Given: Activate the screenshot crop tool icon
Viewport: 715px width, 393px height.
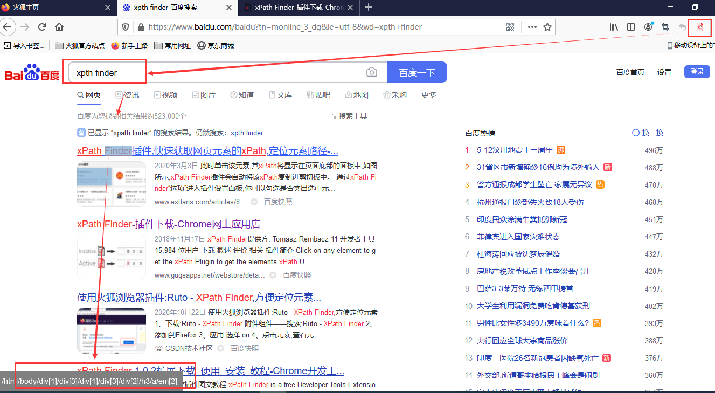Looking at the screenshot, I should pos(665,27).
